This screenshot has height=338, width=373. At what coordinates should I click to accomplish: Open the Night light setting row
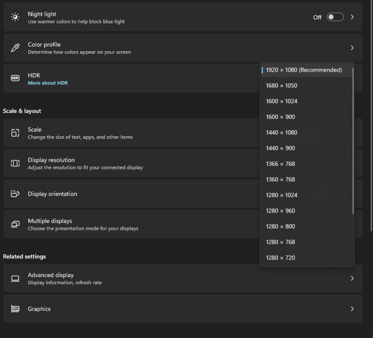click(183, 17)
